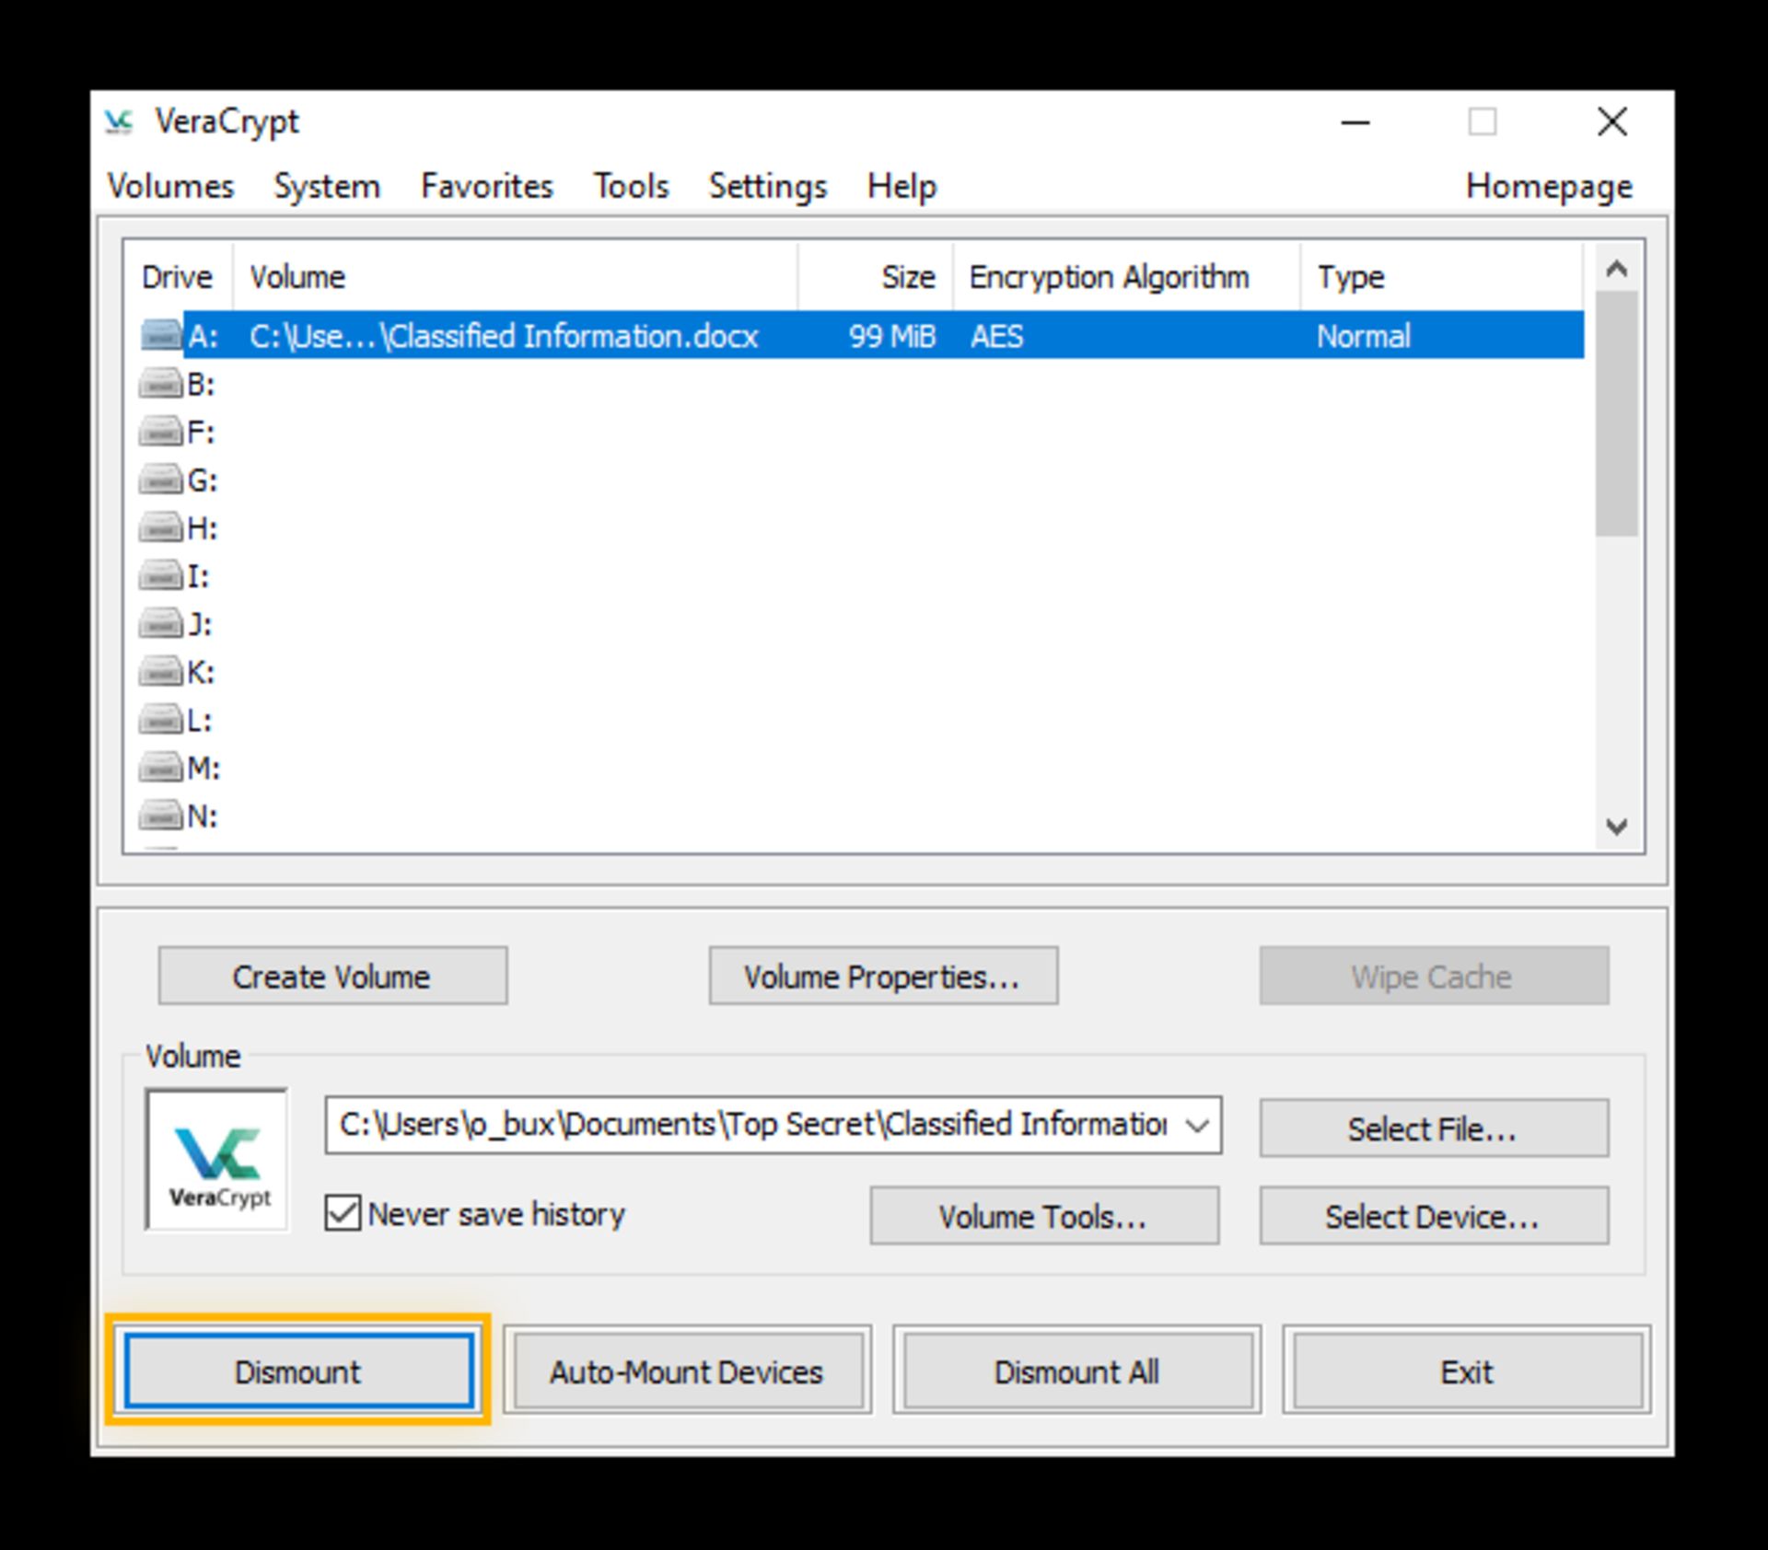Select the M: drive icon

[x=161, y=768]
